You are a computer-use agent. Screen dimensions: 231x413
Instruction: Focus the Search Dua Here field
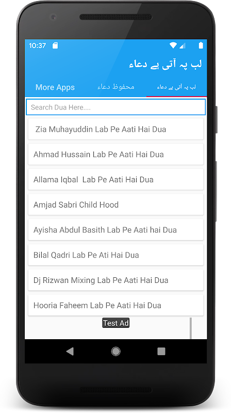point(116,107)
